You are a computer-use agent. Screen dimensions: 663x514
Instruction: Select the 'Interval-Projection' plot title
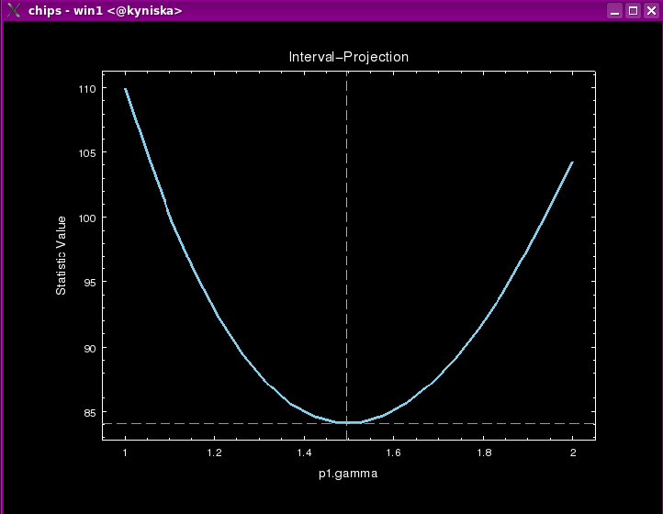coord(348,57)
